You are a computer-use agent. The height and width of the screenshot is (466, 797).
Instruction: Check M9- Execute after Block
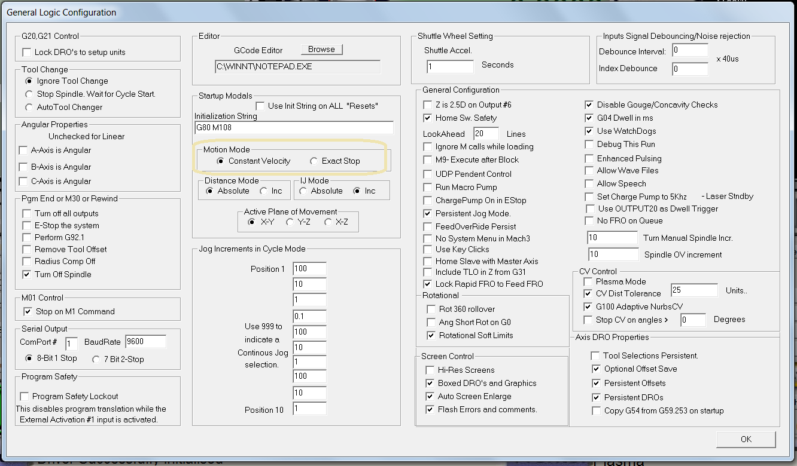click(427, 160)
